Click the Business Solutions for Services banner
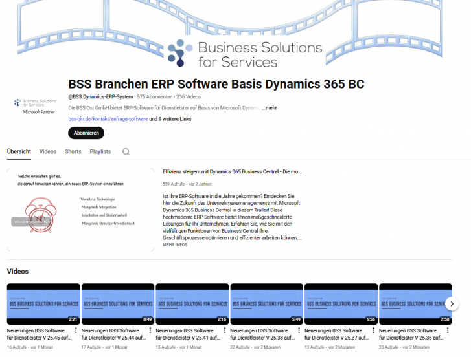 click(x=245, y=54)
